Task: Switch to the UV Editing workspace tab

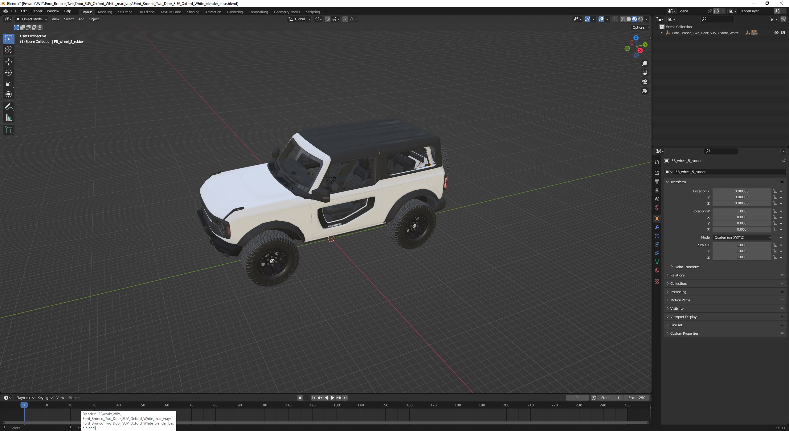Action: pyautogui.click(x=146, y=12)
